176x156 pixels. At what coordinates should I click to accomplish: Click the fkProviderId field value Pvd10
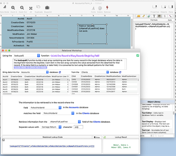(42, 42)
